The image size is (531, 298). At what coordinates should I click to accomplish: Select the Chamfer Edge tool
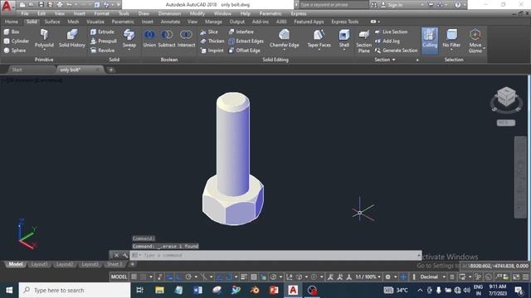[x=284, y=38]
